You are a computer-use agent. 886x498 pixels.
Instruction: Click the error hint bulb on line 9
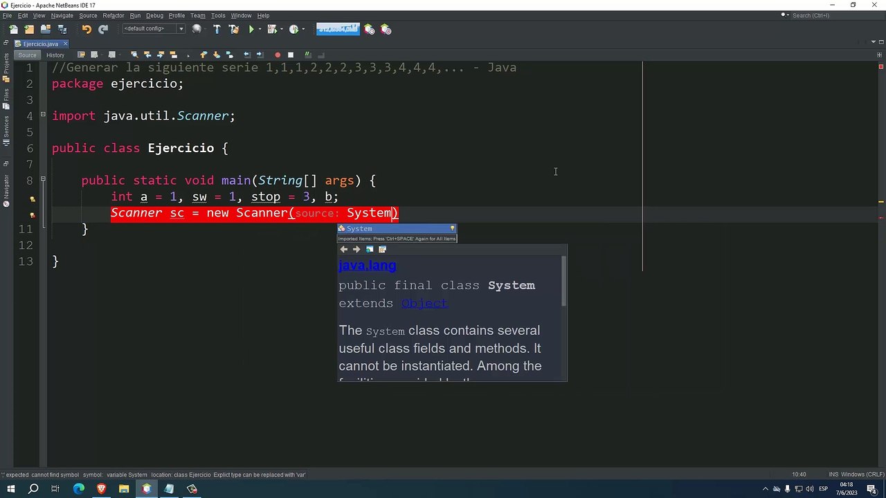coord(32,199)
